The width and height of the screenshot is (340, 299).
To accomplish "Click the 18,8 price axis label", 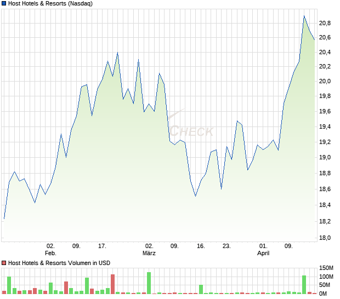I will (325, 173).
